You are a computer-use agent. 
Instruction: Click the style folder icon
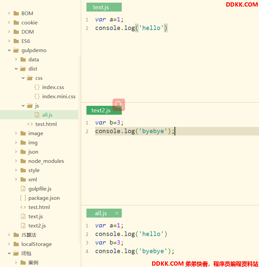pyautogui.click(x=23, y=170)
